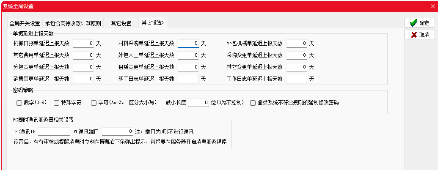Enable 登录系统不符合规则的强制修改密码 checkbox
The height and width of the screenshot is (170, 438).
[253, 102]
